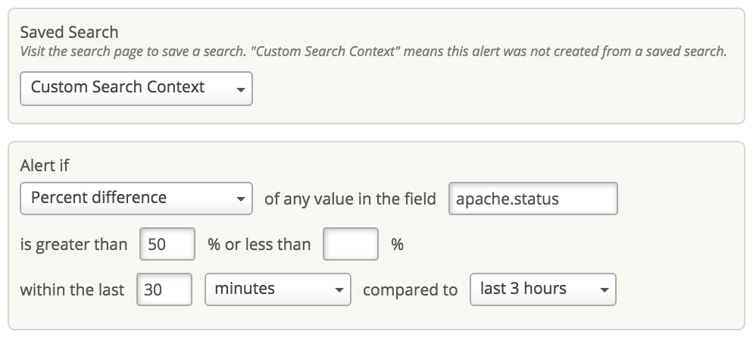Click the 'within the last' label

pyautogui.click(x=72, y=290)
